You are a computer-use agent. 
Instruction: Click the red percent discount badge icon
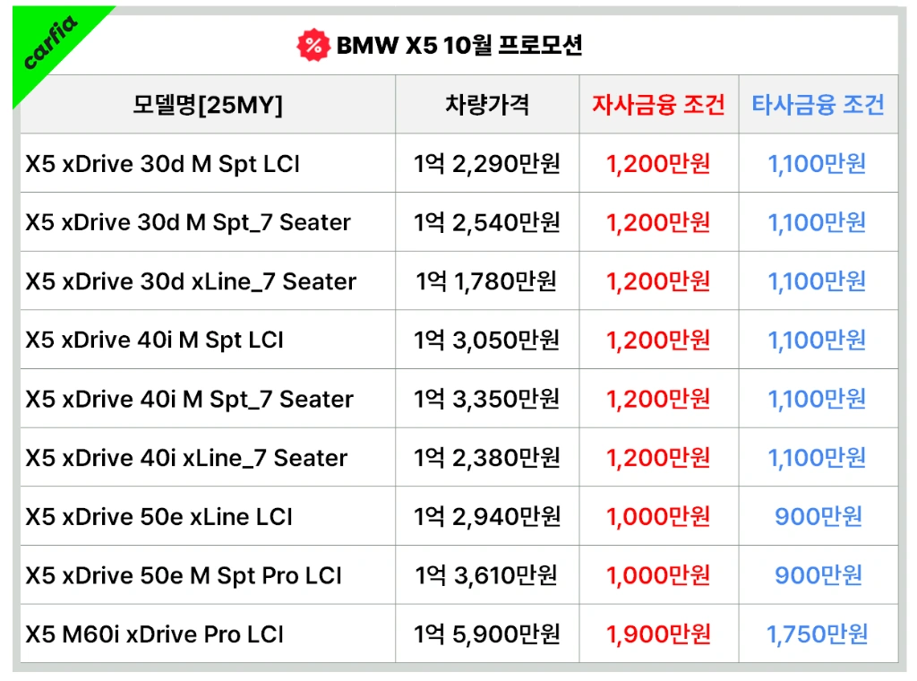click(x=313, y=45)
